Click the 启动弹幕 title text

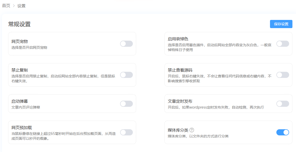pos(20,101)
